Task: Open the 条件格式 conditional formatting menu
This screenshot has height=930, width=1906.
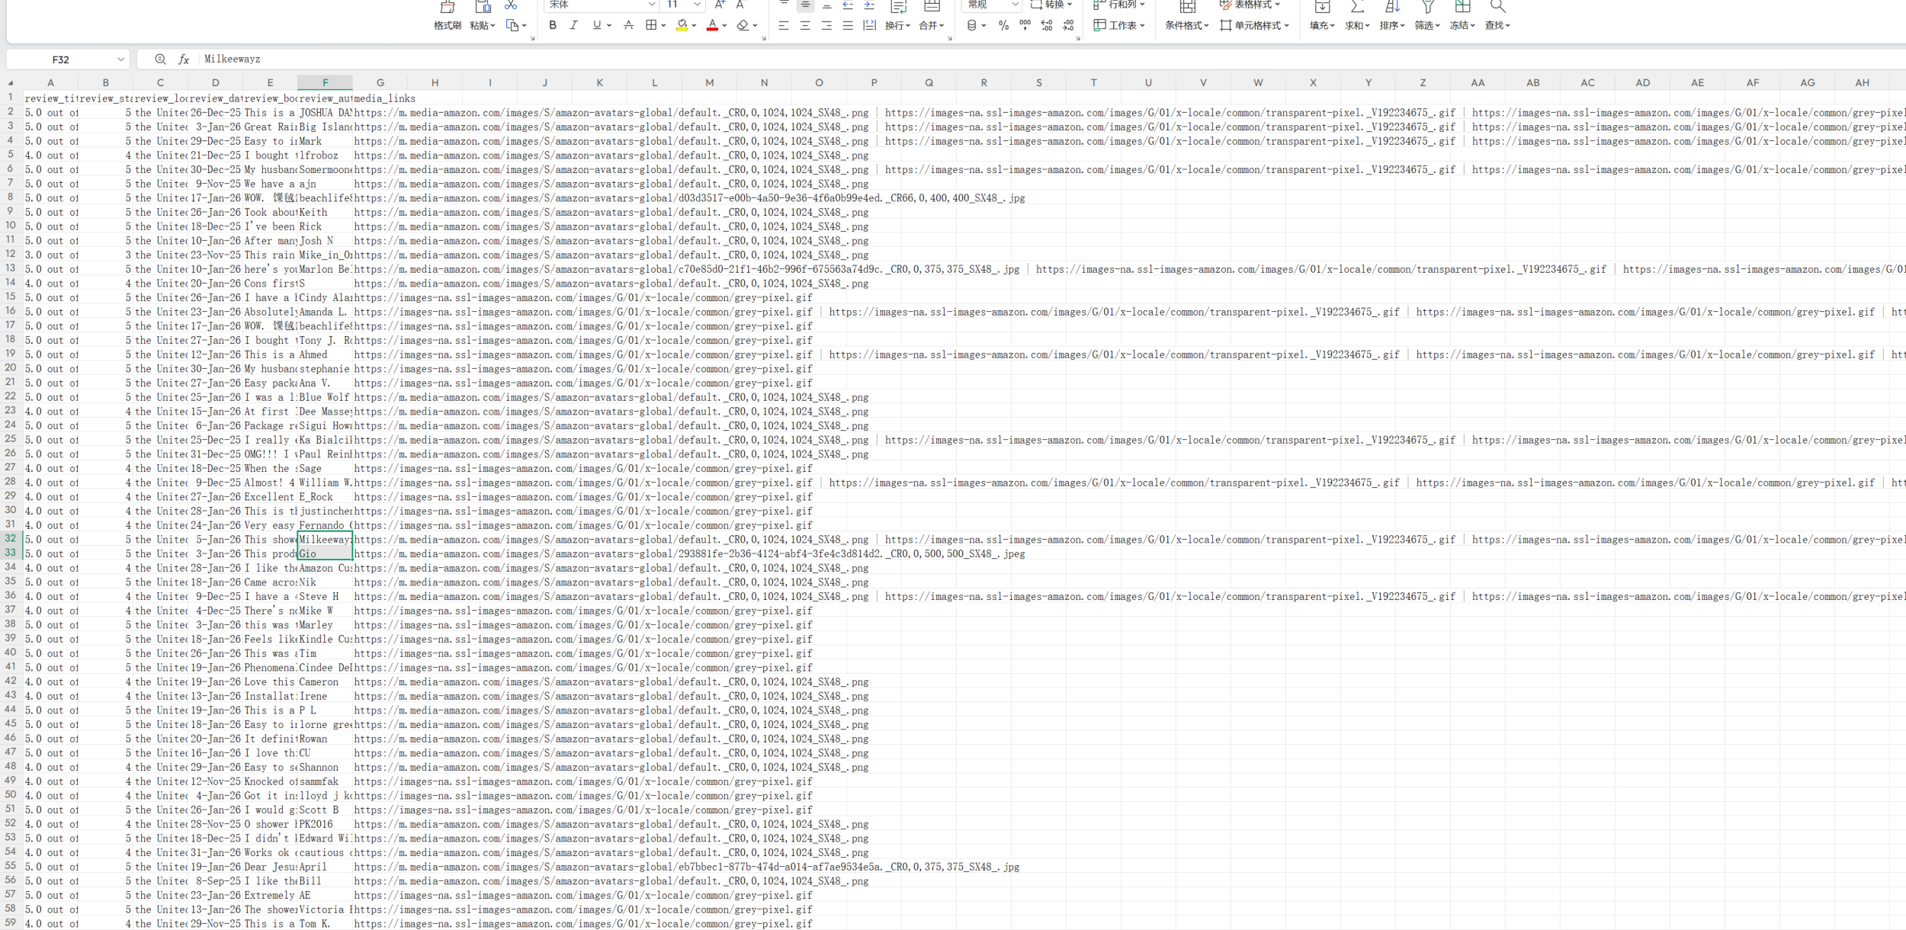Action: click(1186, 25)
